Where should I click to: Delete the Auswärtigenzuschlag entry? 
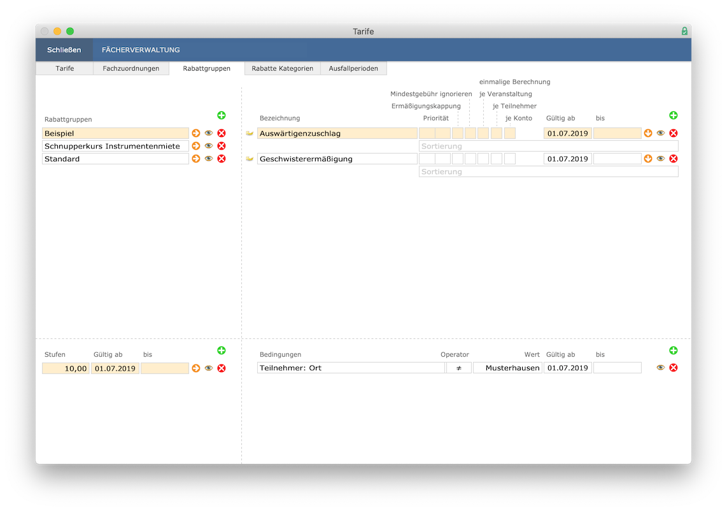click(x=674, y=133)
